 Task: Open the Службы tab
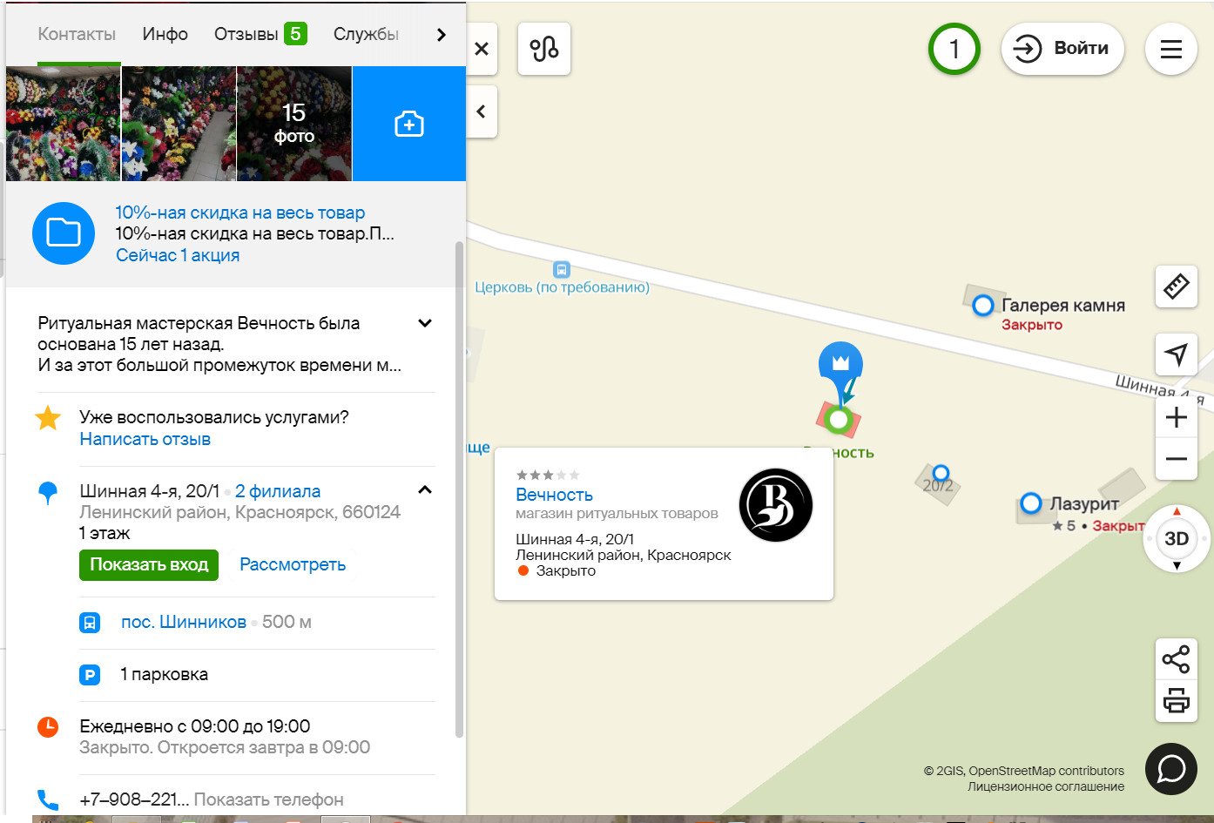click(x=366, y=34)
